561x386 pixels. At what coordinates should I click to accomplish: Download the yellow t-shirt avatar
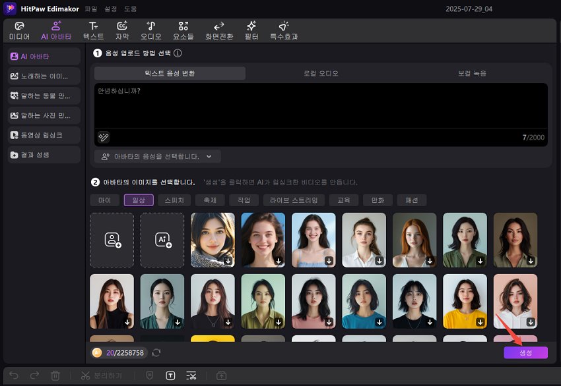pyautogui.click(x=480, y=322)
